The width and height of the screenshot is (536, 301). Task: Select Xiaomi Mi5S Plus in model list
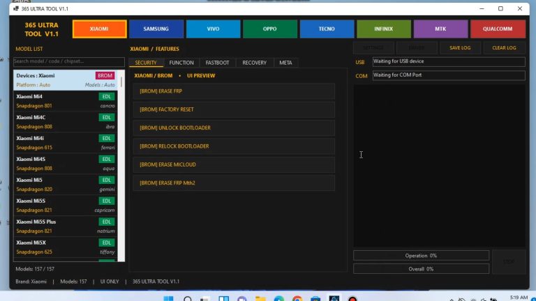(66, 226)
